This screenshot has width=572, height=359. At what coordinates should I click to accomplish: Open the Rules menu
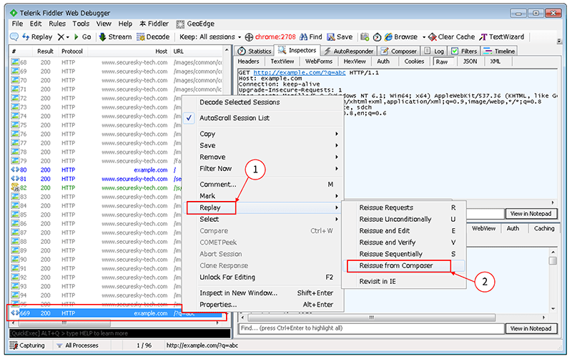click(x=57, y=24)
